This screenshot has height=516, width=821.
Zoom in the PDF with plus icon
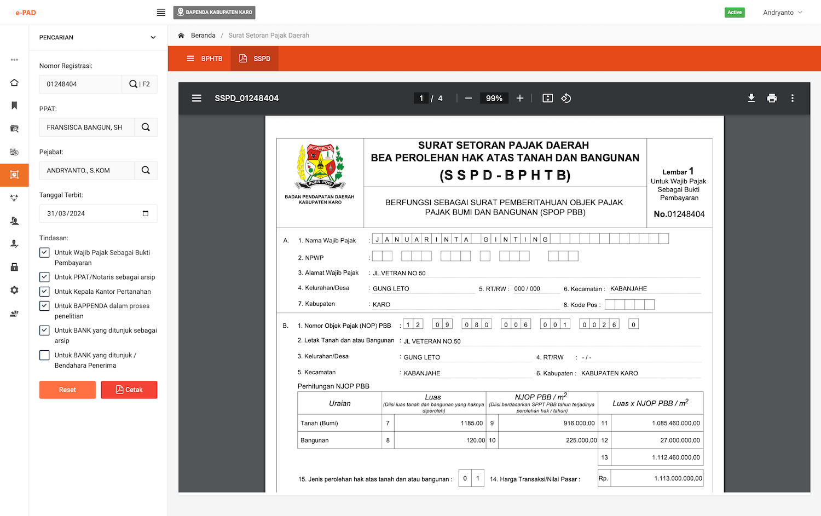(520, 98)
